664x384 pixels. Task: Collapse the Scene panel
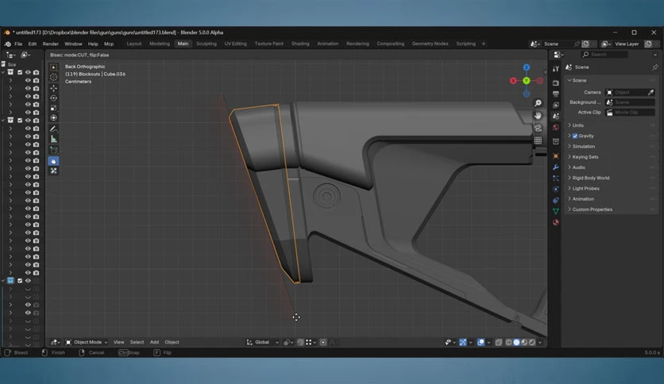coord(611,80)
